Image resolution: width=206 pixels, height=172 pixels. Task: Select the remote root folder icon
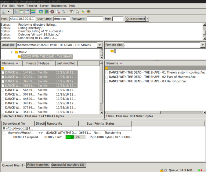tap(112, 51)
